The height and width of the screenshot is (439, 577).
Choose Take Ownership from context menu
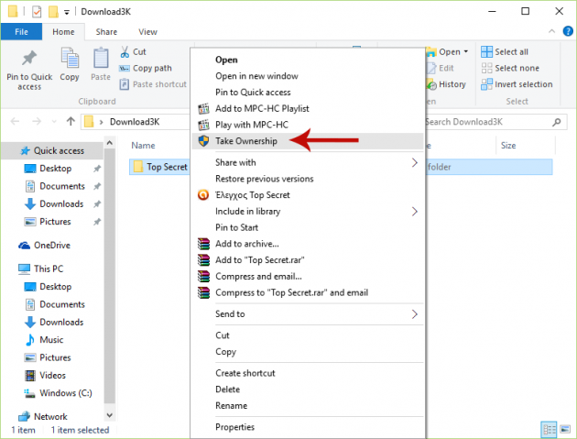[245, 141]
